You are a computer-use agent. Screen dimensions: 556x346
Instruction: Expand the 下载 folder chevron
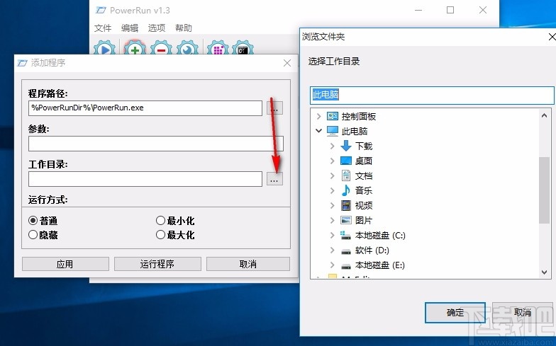click(332, 146)
